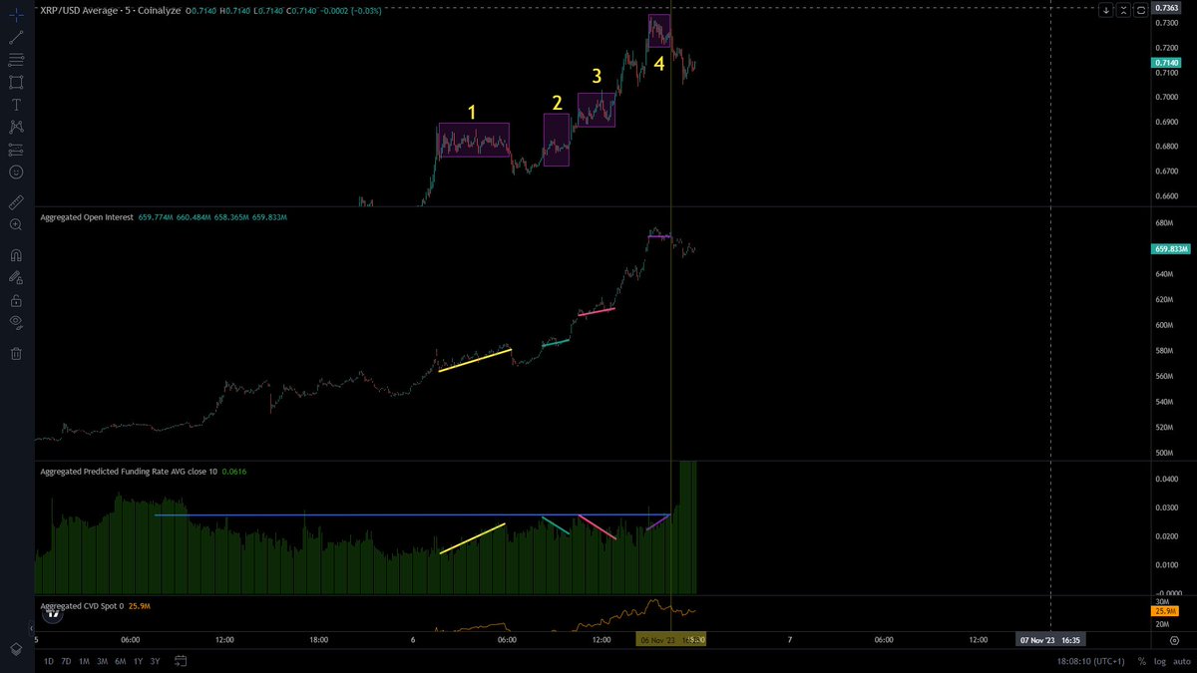Set range to 1Y

(x=138, y=661)
